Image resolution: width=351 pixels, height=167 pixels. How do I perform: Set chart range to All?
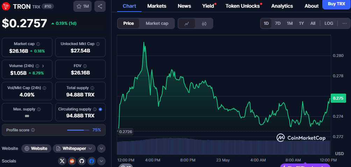(x=313, y=23)
